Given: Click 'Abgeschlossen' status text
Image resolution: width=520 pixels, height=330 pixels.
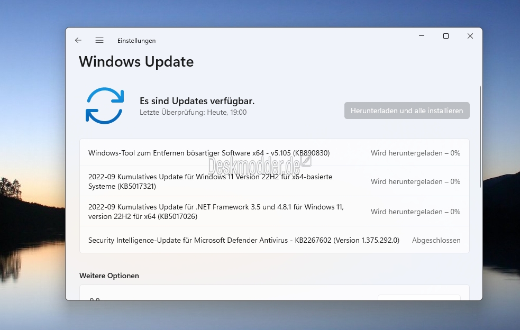Looking at the screenshot, I should [x=436, y=240].
